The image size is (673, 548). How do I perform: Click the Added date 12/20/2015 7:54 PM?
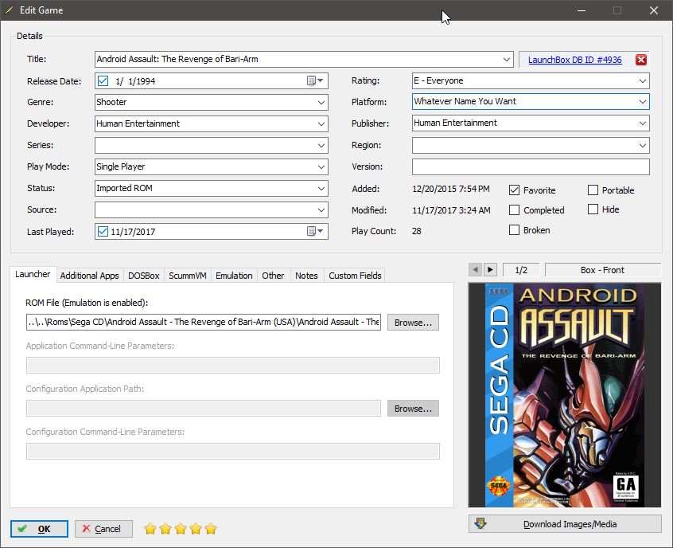point(451,189)
